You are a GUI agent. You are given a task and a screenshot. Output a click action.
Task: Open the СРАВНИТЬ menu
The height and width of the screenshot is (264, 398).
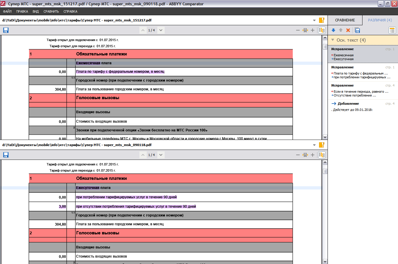tap(51, 11)
